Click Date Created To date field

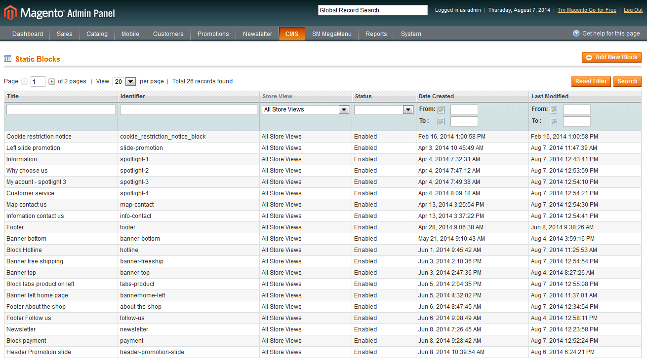click(464, 121)
